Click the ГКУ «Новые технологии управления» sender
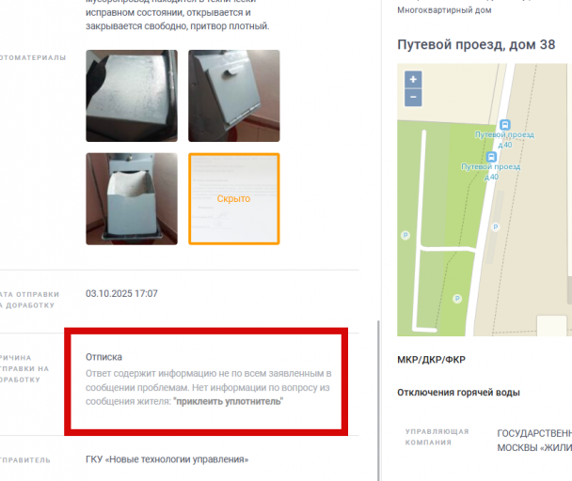572x481 pixels. pyautogui.click(x=167, y=459)
